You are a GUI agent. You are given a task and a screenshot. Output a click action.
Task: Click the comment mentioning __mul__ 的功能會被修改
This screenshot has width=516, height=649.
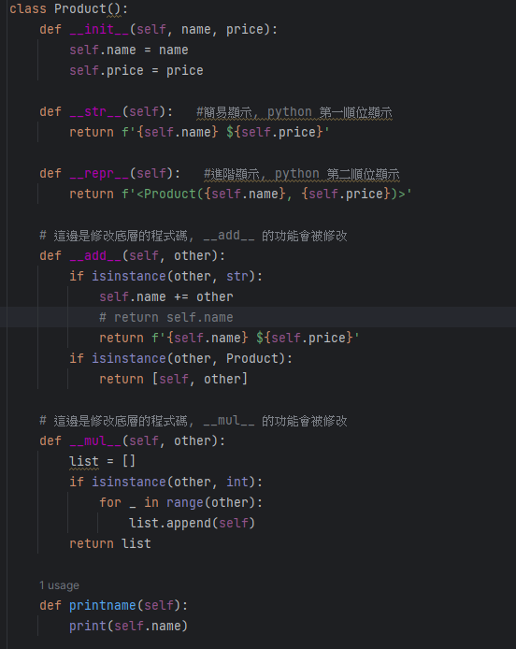pos(193,421)
